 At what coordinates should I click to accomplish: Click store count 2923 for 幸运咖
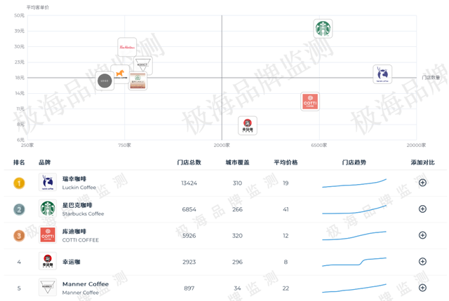coord(189,262)
